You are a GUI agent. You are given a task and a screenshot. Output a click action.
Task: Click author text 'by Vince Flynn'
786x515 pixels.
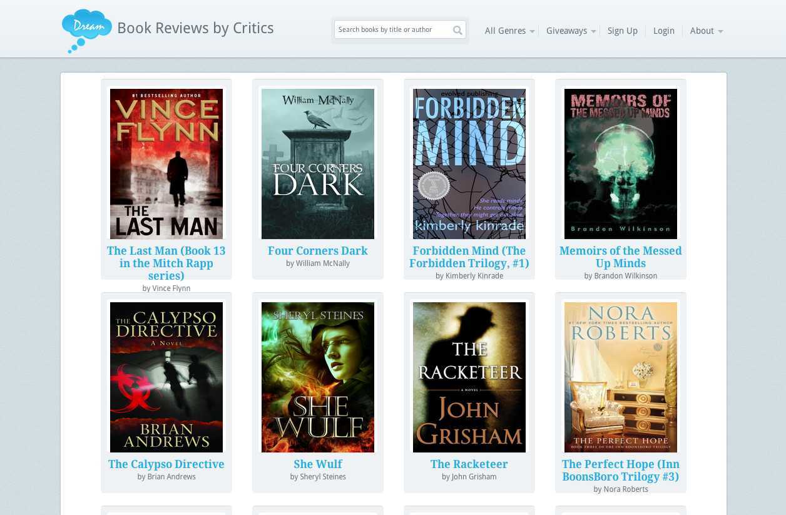(166, 288)
